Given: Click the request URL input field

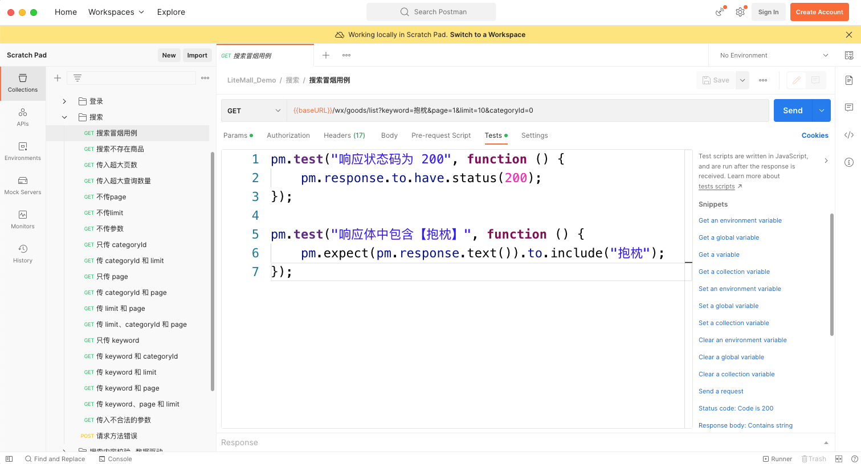Looking at the screenshot, I should [x=528, y=110].
